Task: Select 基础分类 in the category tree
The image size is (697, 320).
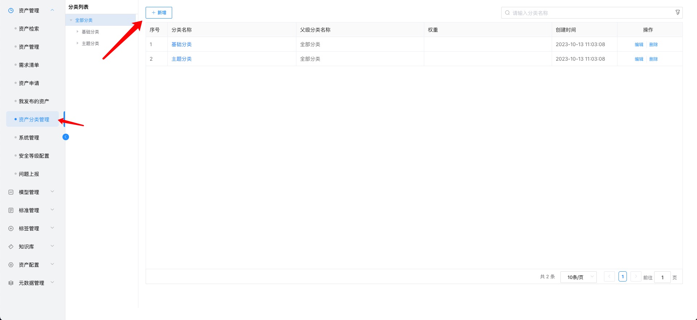Action: [x=90, y=32]
